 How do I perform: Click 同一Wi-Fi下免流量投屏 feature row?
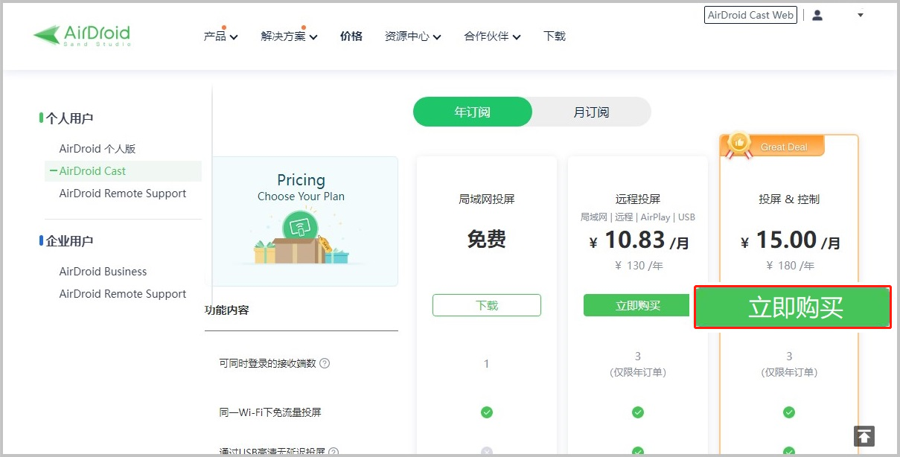[x=270, y=412]
